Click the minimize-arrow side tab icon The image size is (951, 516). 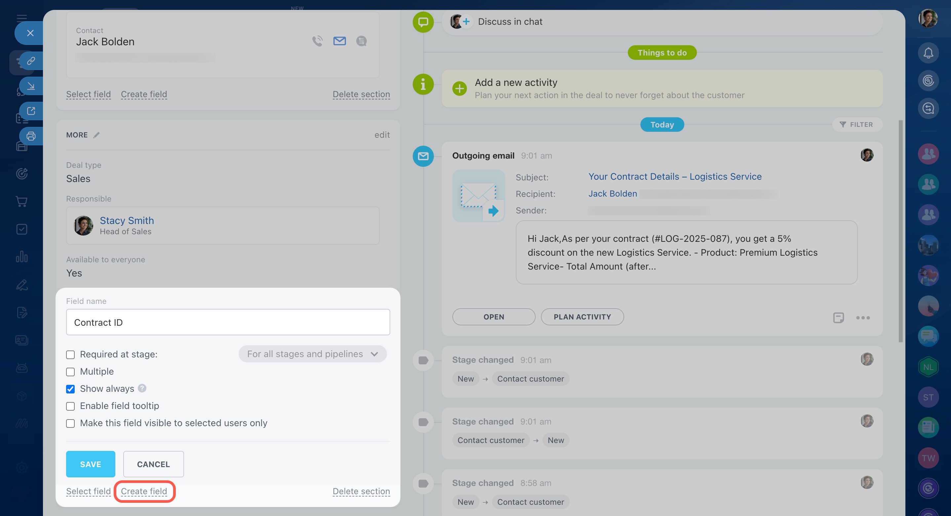click(31, 86)
